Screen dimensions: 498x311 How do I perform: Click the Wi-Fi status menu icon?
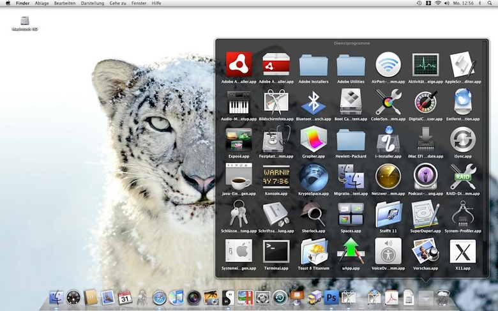(x=438, y=3)
